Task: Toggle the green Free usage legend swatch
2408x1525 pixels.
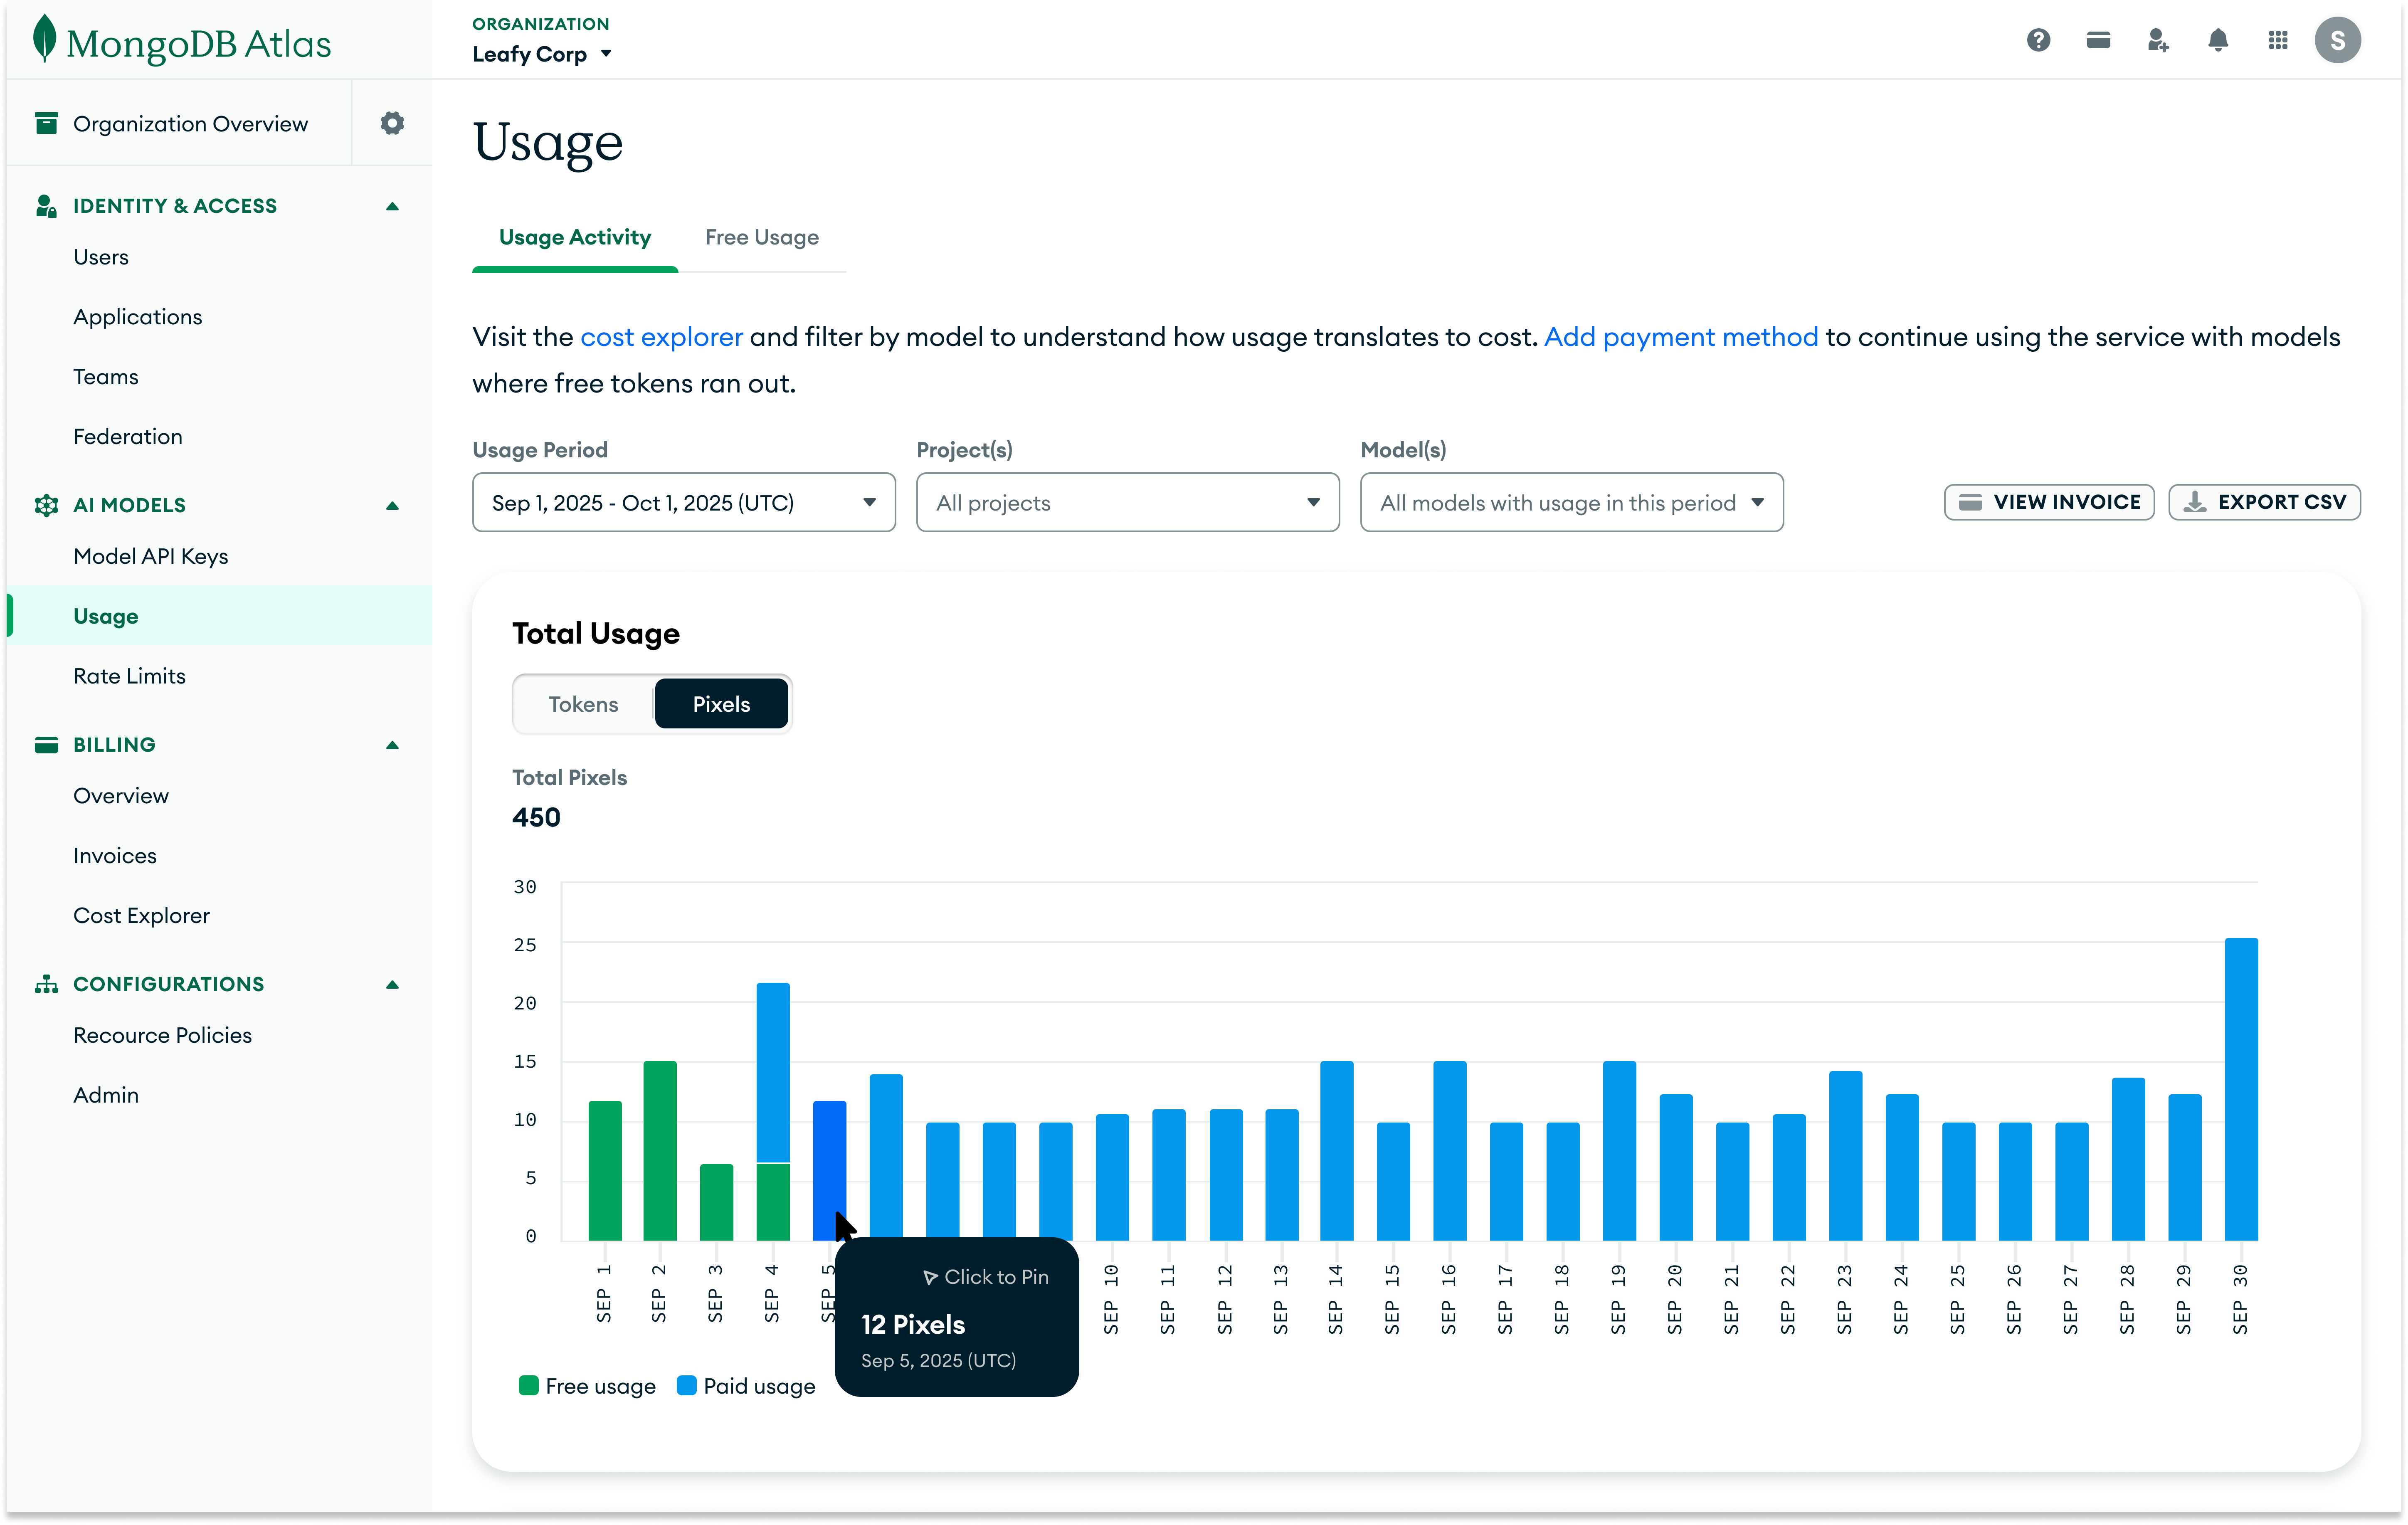Action: click(529, 1386)
